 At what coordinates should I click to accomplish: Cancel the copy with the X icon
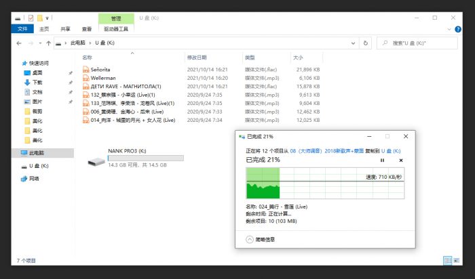(x=400, y=160)
